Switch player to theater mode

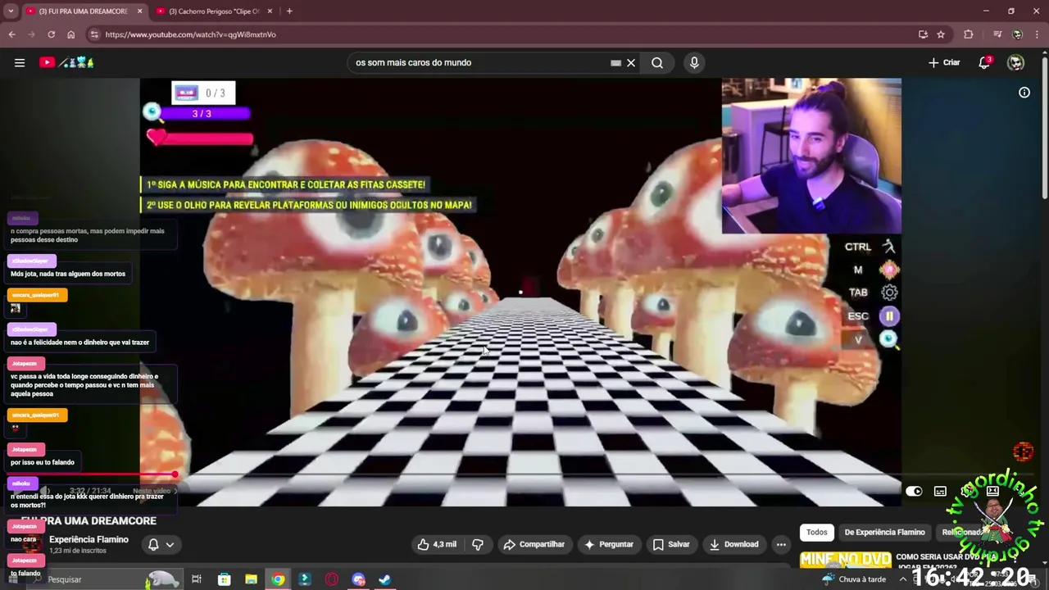[x=992, y=491]
